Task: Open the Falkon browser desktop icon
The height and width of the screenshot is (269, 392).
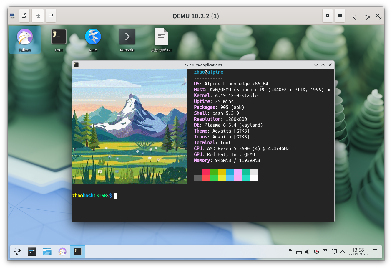Action: [x=25, y=40]
